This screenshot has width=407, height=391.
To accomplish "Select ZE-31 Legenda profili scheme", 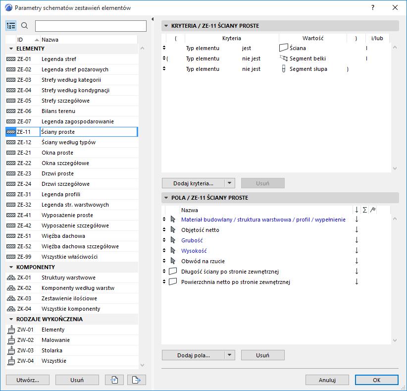I will [72, 194].
